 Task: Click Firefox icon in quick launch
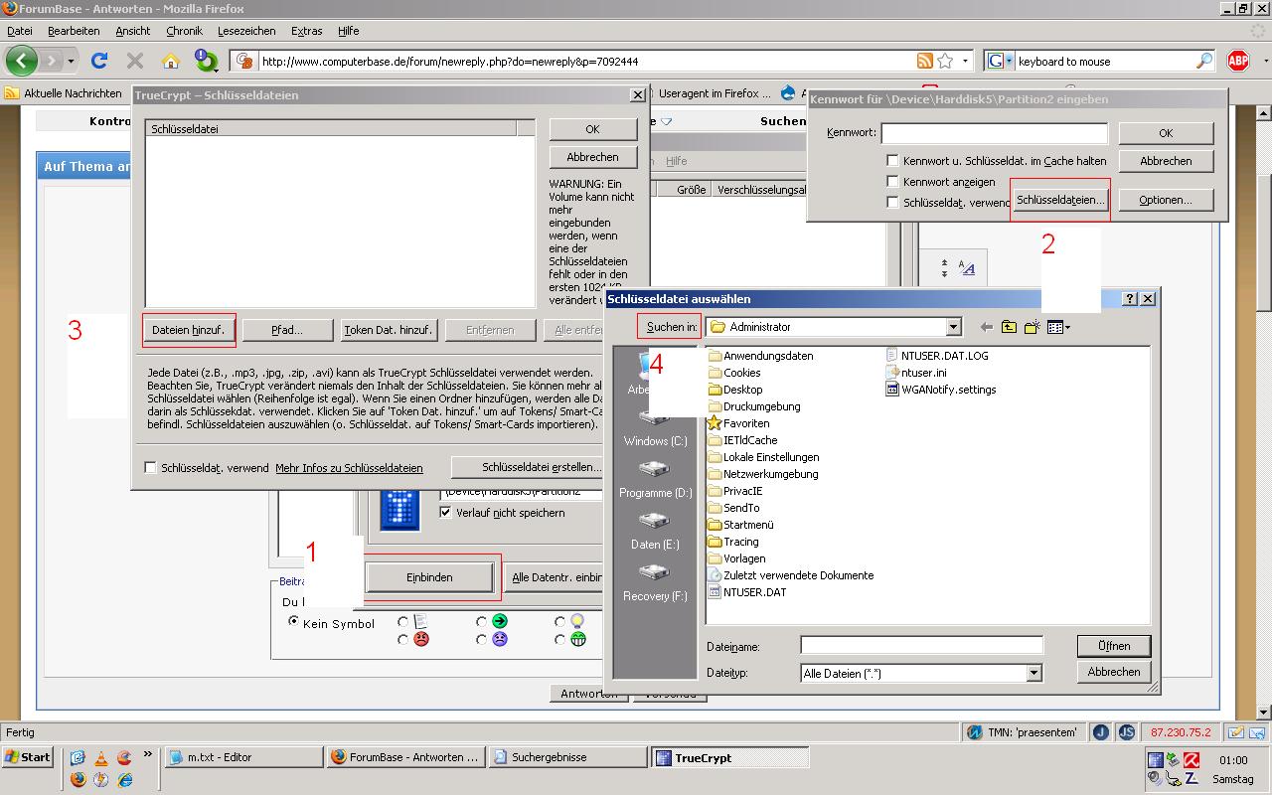coord(79,780)
